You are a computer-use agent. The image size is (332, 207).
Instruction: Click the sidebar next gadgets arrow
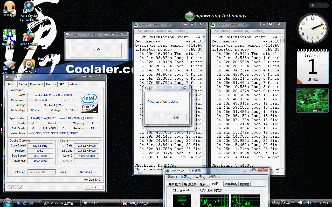tap(326, 5)
